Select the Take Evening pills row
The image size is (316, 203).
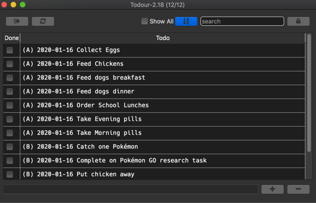[x=82, y=119]
